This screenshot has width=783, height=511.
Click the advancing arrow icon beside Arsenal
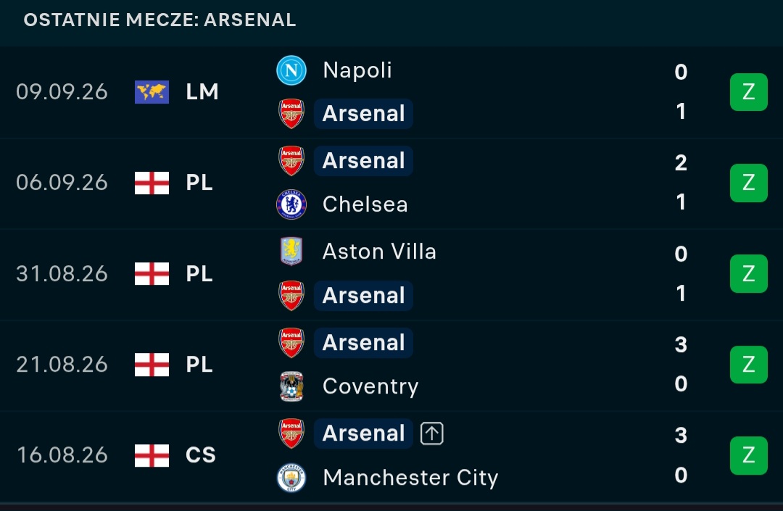pyautogui.click(x=432, y=433)
